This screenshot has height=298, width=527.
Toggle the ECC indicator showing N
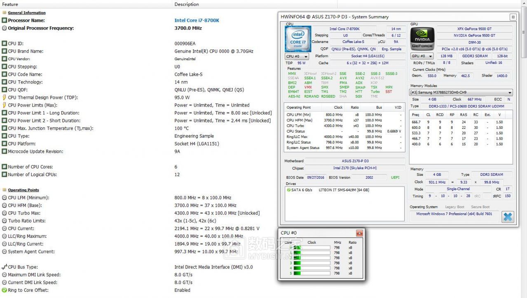pos(509,99)
